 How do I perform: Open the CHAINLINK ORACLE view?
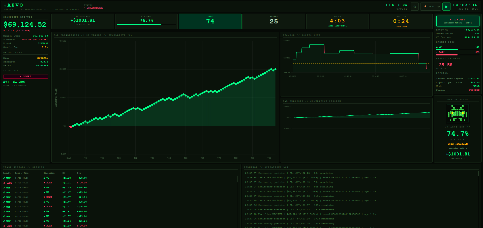tap(67, 10)
